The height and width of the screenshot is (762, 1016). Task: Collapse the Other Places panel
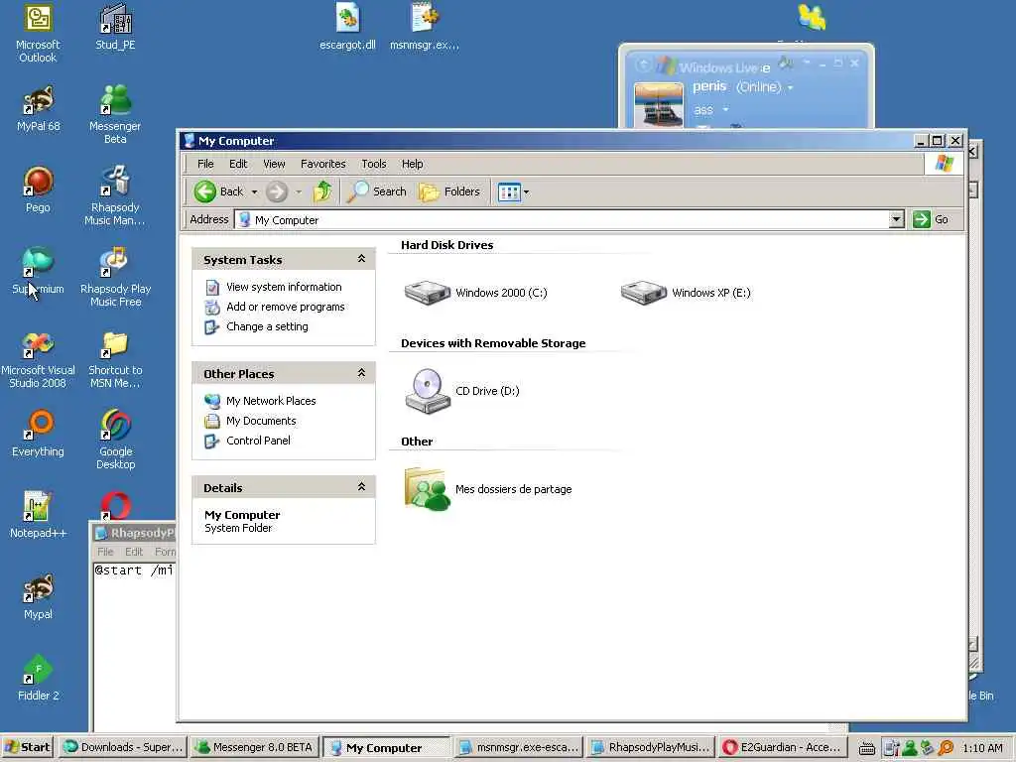(361, 373)
